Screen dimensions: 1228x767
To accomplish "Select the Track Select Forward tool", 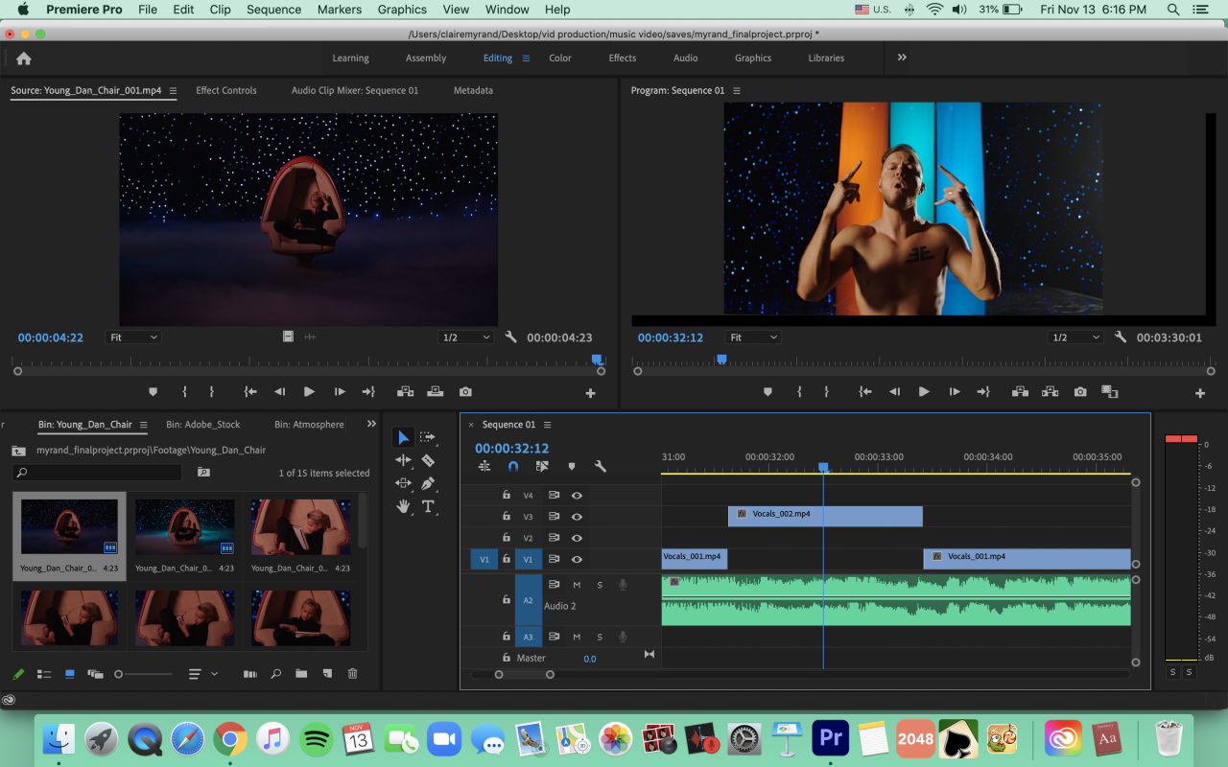I will pyautogui.click(x=428, y=437).
